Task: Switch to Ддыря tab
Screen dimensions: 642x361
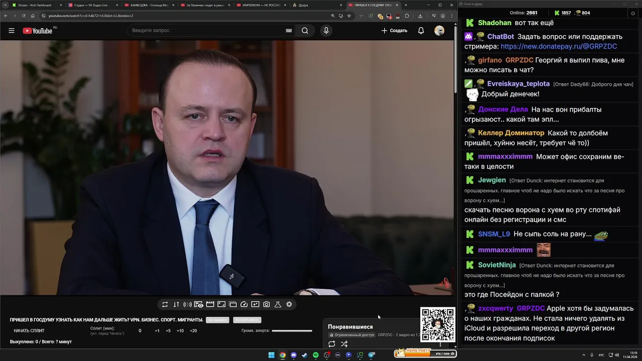Action: coord(317,5)
